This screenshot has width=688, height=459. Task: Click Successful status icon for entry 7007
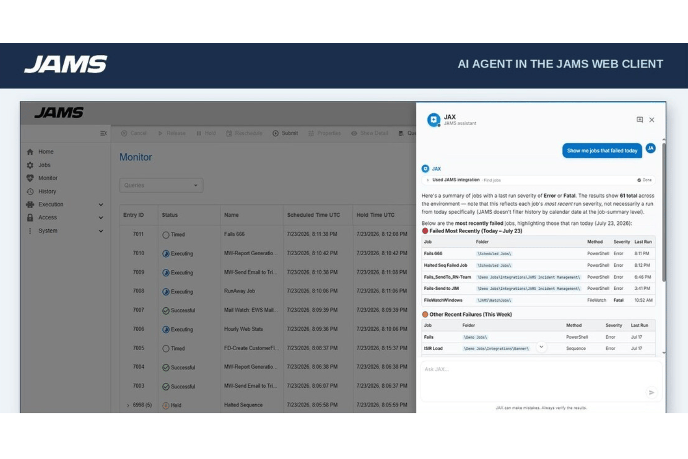[x=165, y=311]
